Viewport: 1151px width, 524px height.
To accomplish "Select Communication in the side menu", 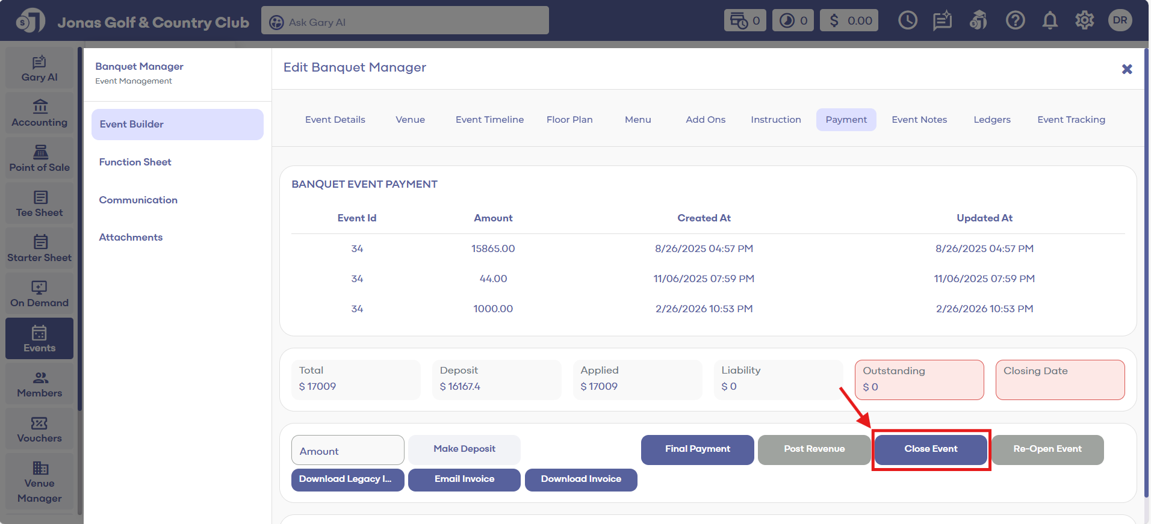I will [x=138, y=200].
